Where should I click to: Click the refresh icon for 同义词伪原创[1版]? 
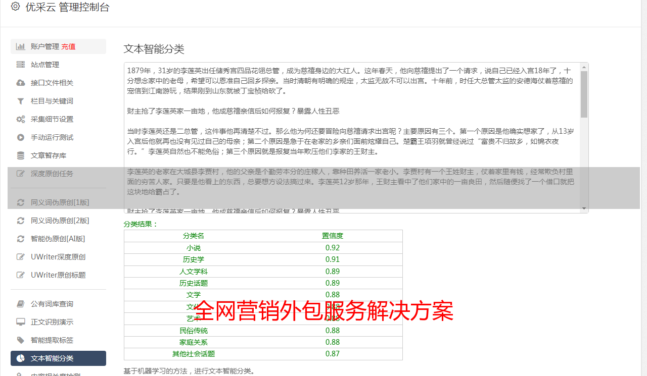tap(21, 202)
